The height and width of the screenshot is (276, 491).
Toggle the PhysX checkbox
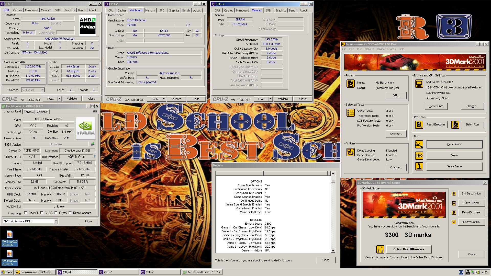(56, 213)
